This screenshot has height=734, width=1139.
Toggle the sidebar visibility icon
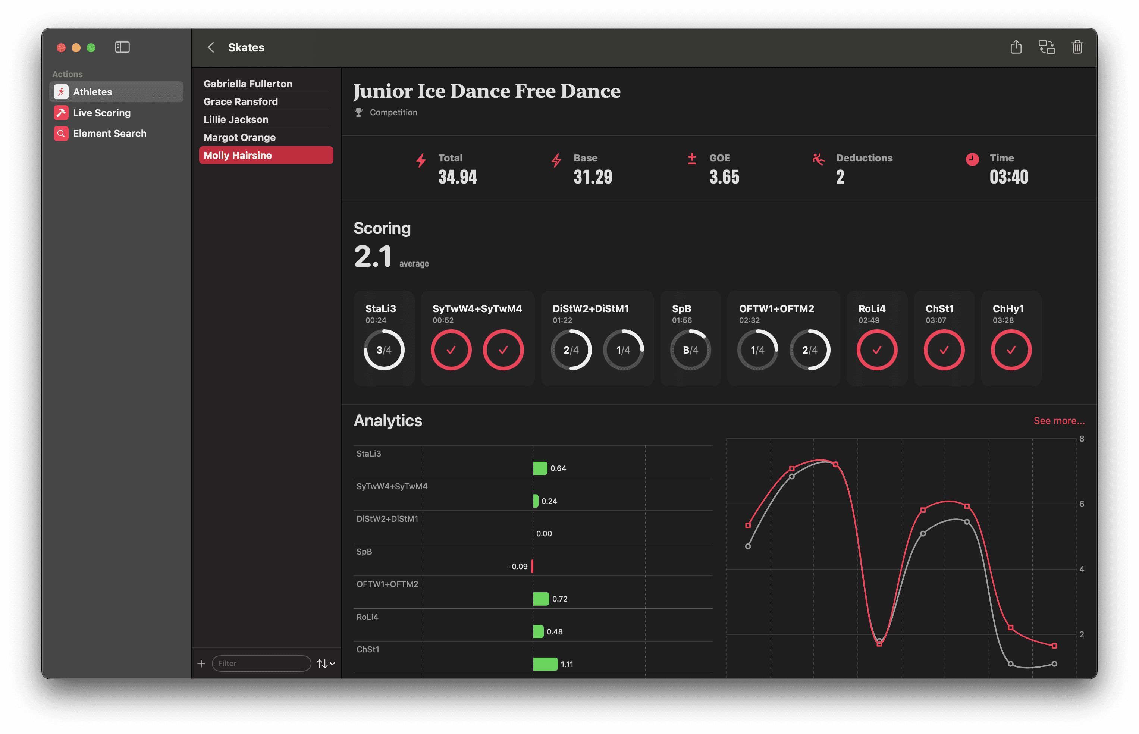(x=122, y=47)
